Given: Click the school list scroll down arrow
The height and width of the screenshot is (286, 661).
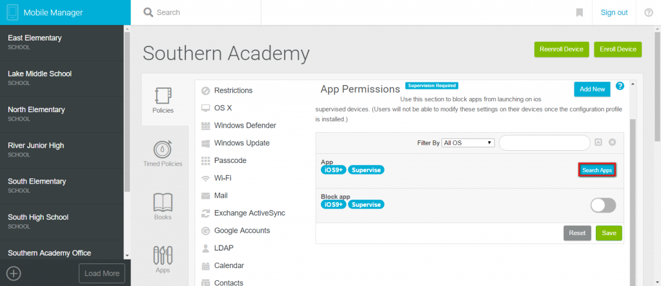Looking at the screenshot, I should tap(127, 256).
